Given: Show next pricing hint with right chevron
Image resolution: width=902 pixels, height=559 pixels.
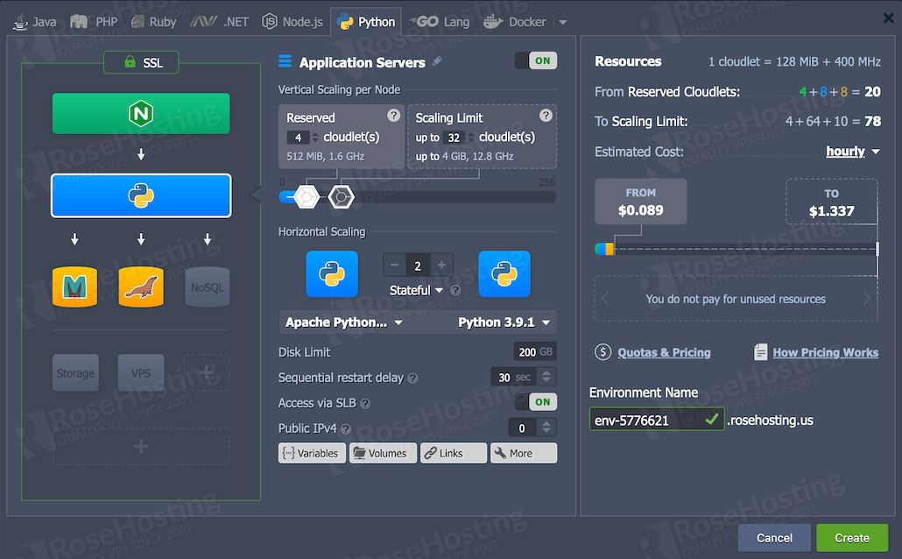Looking at the screenshot, I should click(x=867, y=299).
